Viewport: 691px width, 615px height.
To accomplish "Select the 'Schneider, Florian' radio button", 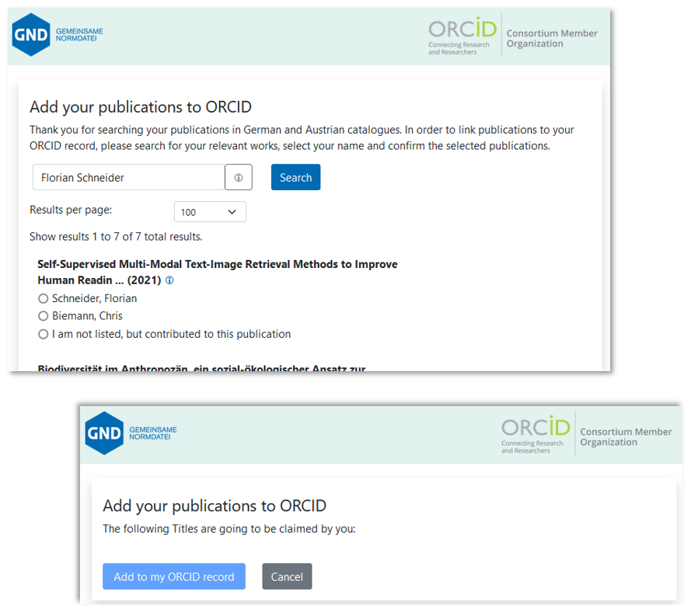I will 44,299.
